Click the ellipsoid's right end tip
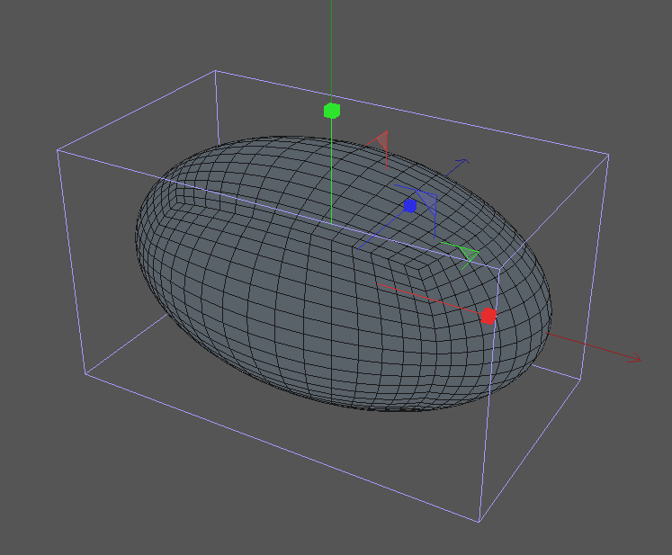Image resolution: width=672 pixels, height=555 pixels. coord(551,304)
